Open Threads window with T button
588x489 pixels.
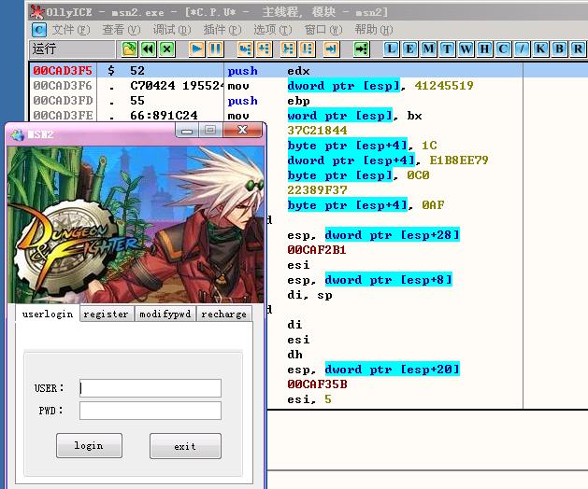(447, 49)
